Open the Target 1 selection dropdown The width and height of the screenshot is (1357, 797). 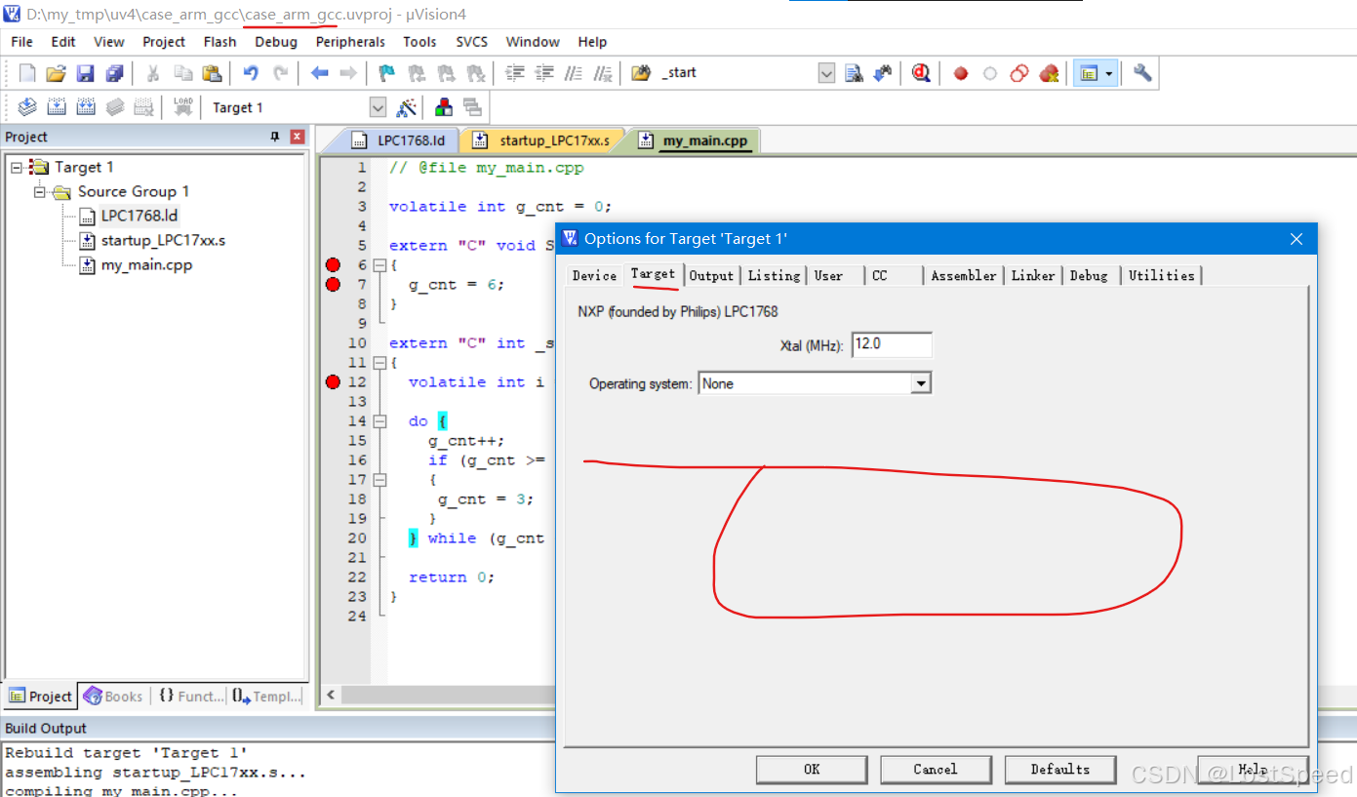[x=378, y=107]
